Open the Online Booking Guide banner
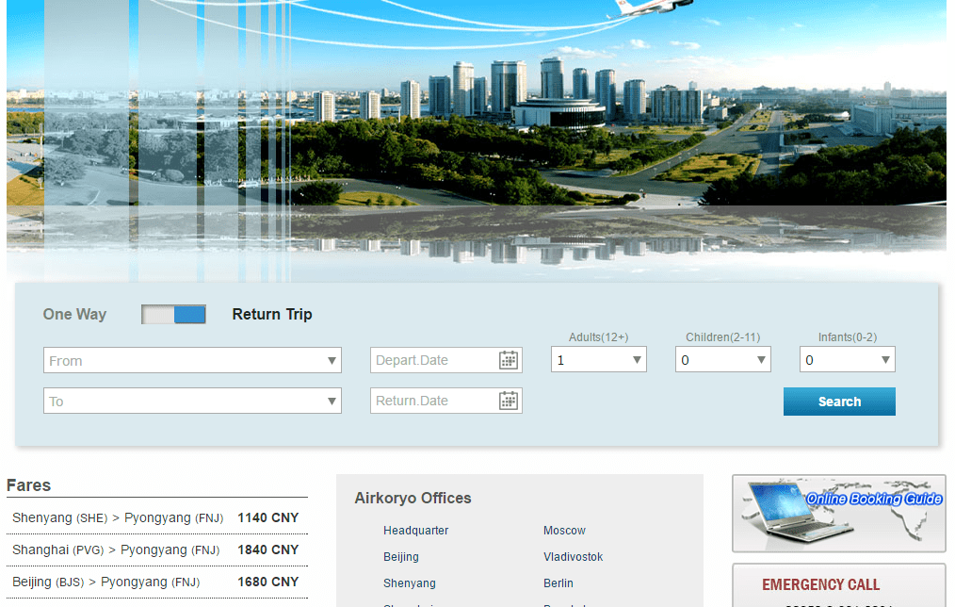This screenshot has height=607, width=955. tap(839, 514)
